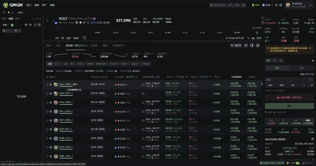316x166 pixels.
Task: Filter holders by 新钱包 61
Action: pyautogui.click(x=114, y=64)
